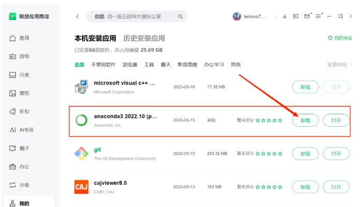Open the mail messages icon
Viewport: 363px width, 207px height.
point(307,16)
